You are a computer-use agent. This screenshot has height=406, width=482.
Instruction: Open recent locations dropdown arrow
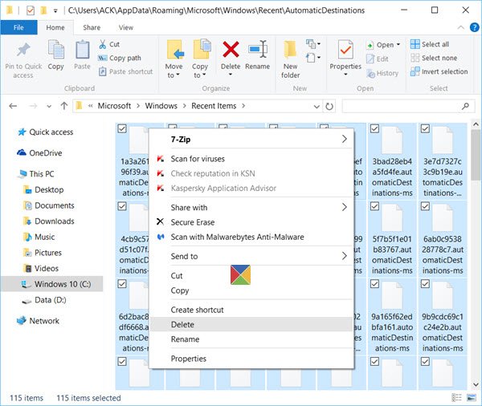point(49,107)
